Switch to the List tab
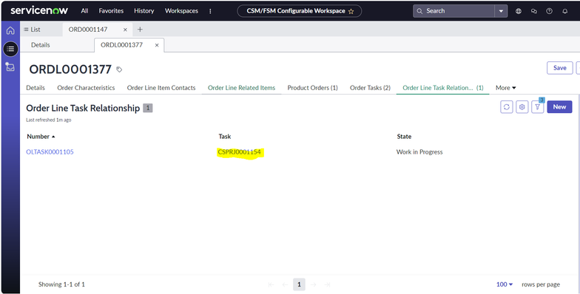The height and width of the screenshot is (294, 580). [33, 30]
